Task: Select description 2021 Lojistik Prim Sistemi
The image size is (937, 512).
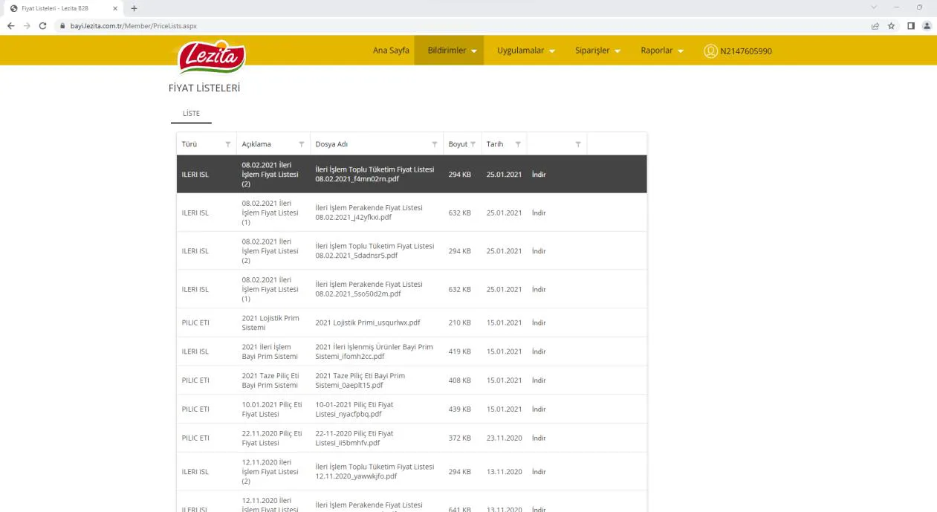Action: [270, 323]
